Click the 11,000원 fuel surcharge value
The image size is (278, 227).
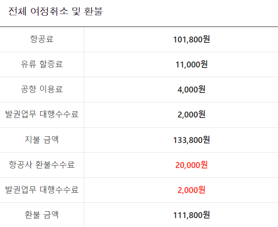(x=192, y=64)
